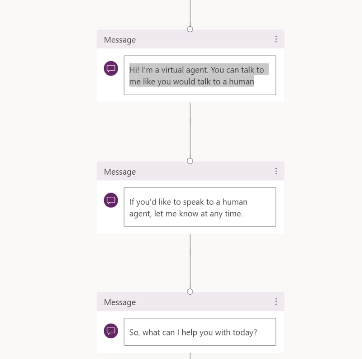The height and width of the screenshot is (359, 362).
Task: Open more options on 'So, what can I help' node
Action: click(x=276, y=302)
